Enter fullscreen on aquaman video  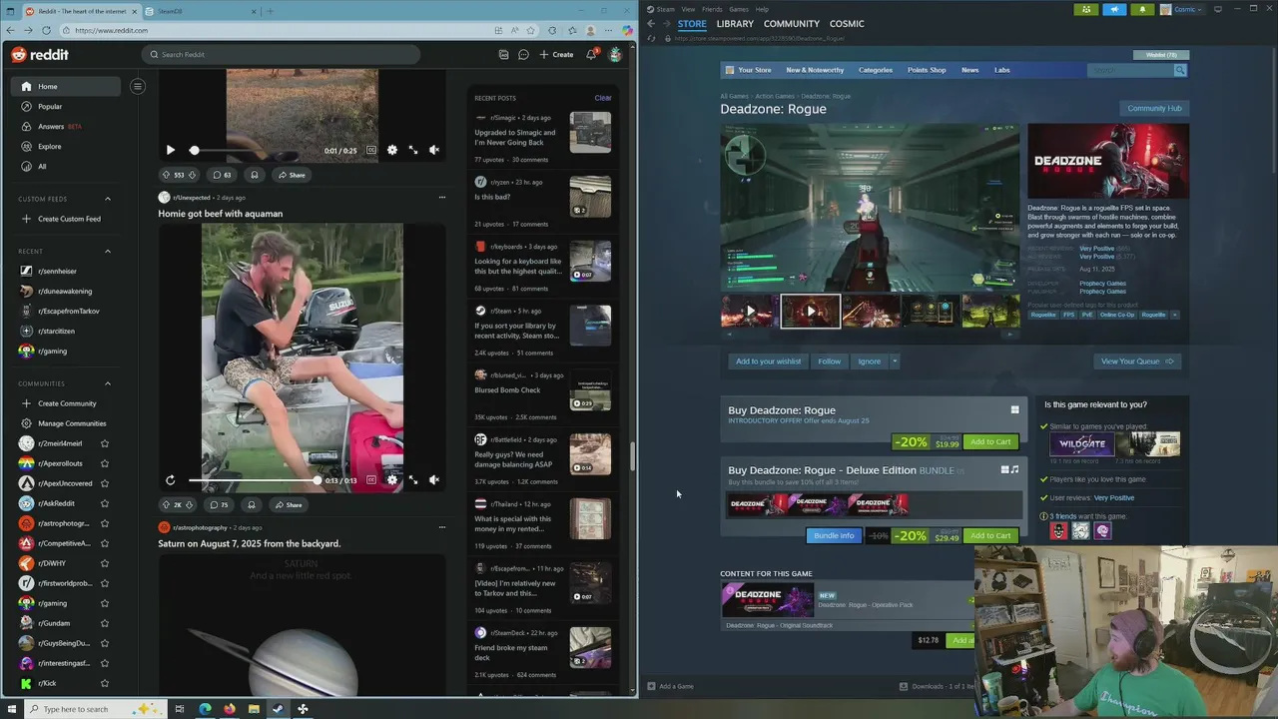click(x=412, y=480)
